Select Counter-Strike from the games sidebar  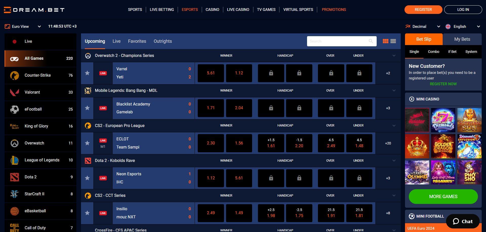pos(38,75)
